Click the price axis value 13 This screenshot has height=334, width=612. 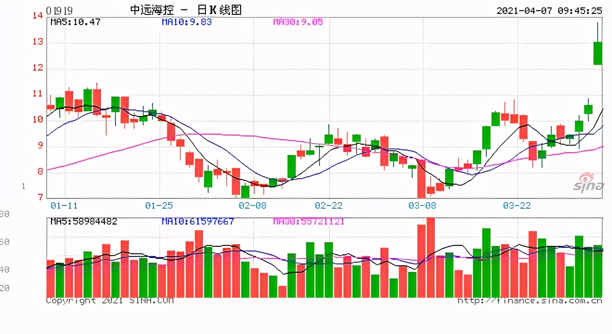point(38,42)
